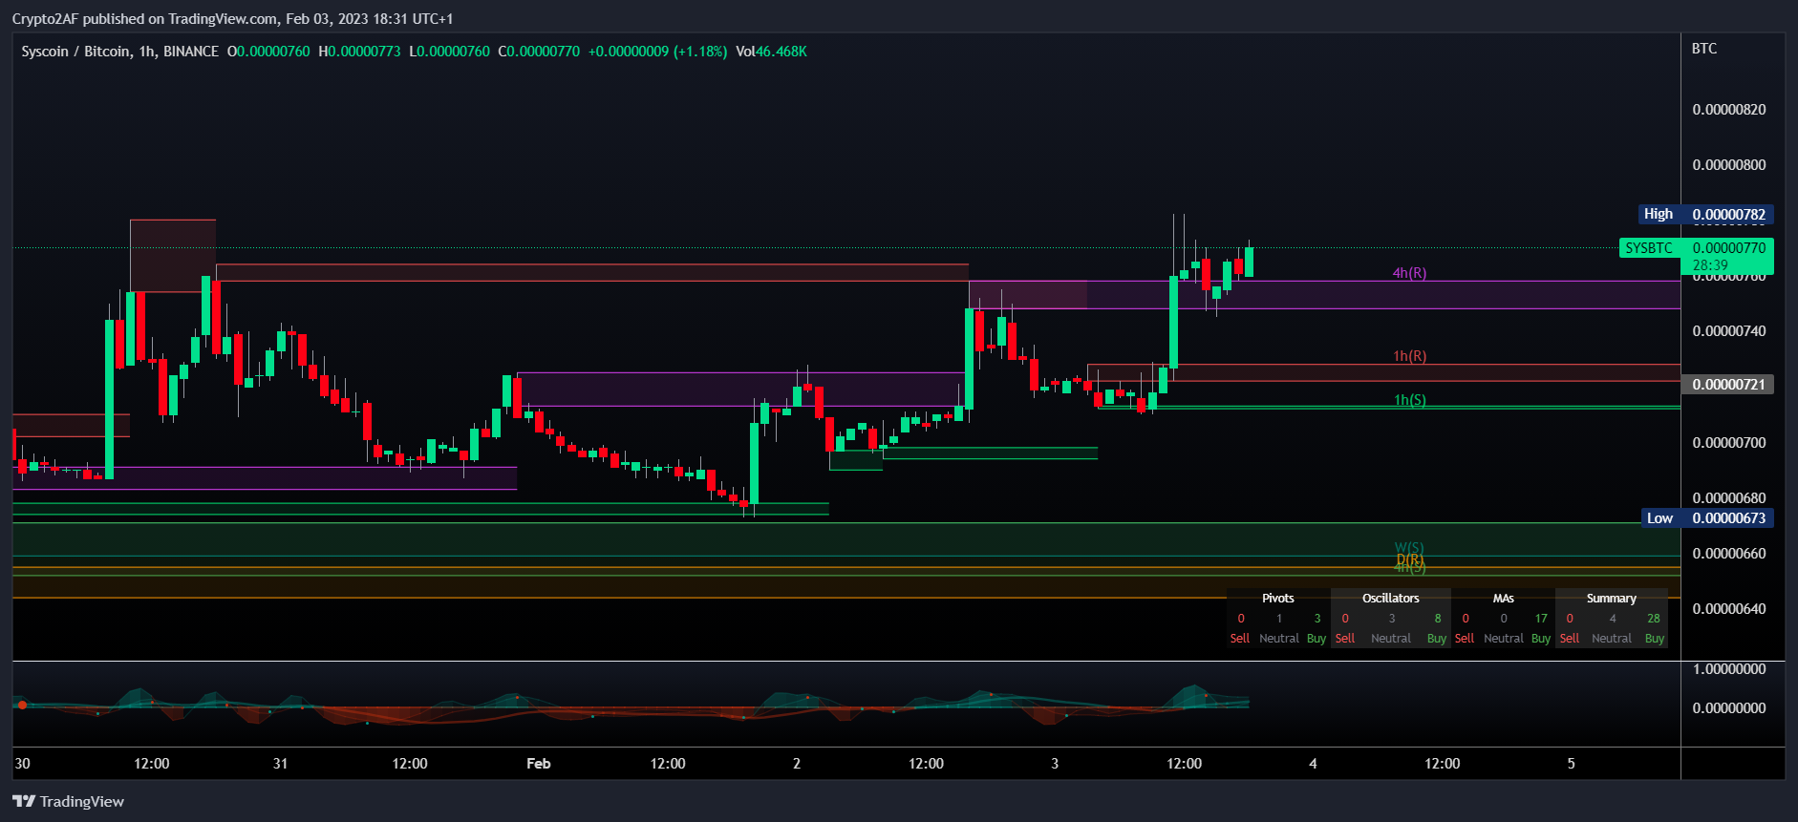Image resolution: width=1798 pixels, height=822 pixels.
Task: Click the 0.00000820 price axis label
Action: click(1728, 110)
